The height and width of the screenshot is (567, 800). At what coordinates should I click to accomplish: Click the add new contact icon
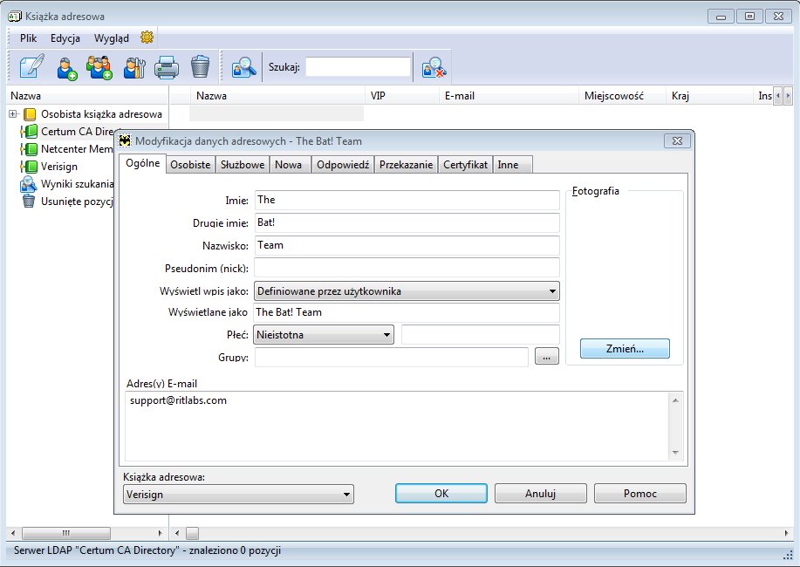[x=68, y=67]
